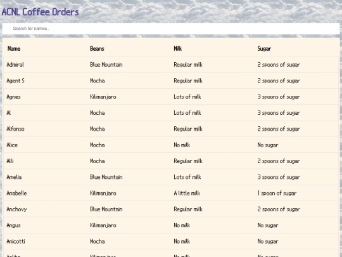Select the name Agnes
This screenshot has height=257, width=342.
13,96
